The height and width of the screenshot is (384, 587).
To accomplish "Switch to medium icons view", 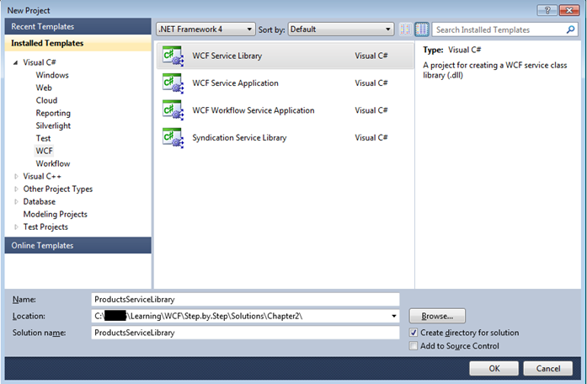I will click(x=423, y=29).
